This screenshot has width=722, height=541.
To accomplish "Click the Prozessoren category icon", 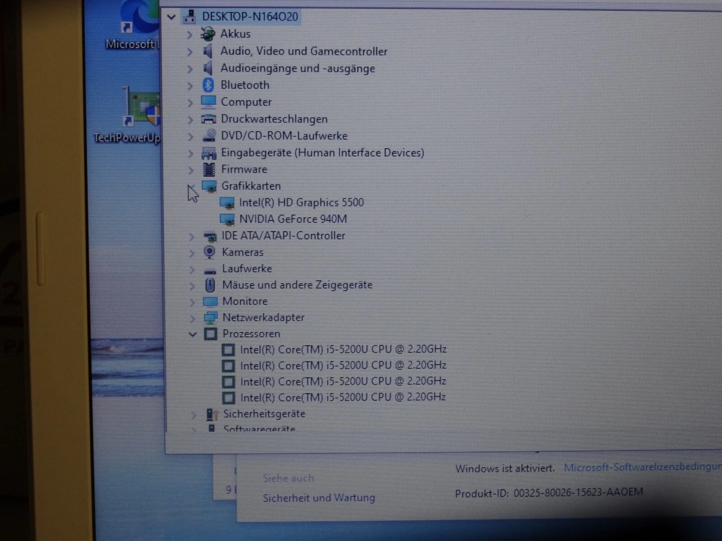I will (211, 334).
